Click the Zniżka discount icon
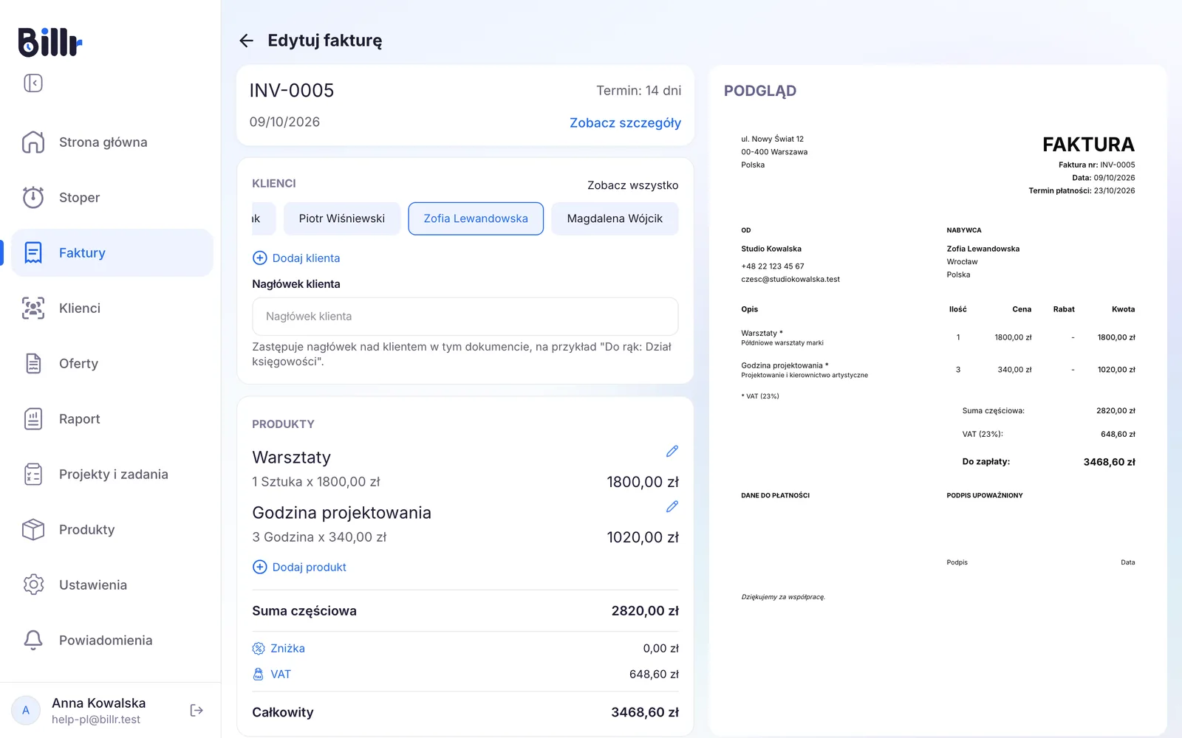 (259, 648)
